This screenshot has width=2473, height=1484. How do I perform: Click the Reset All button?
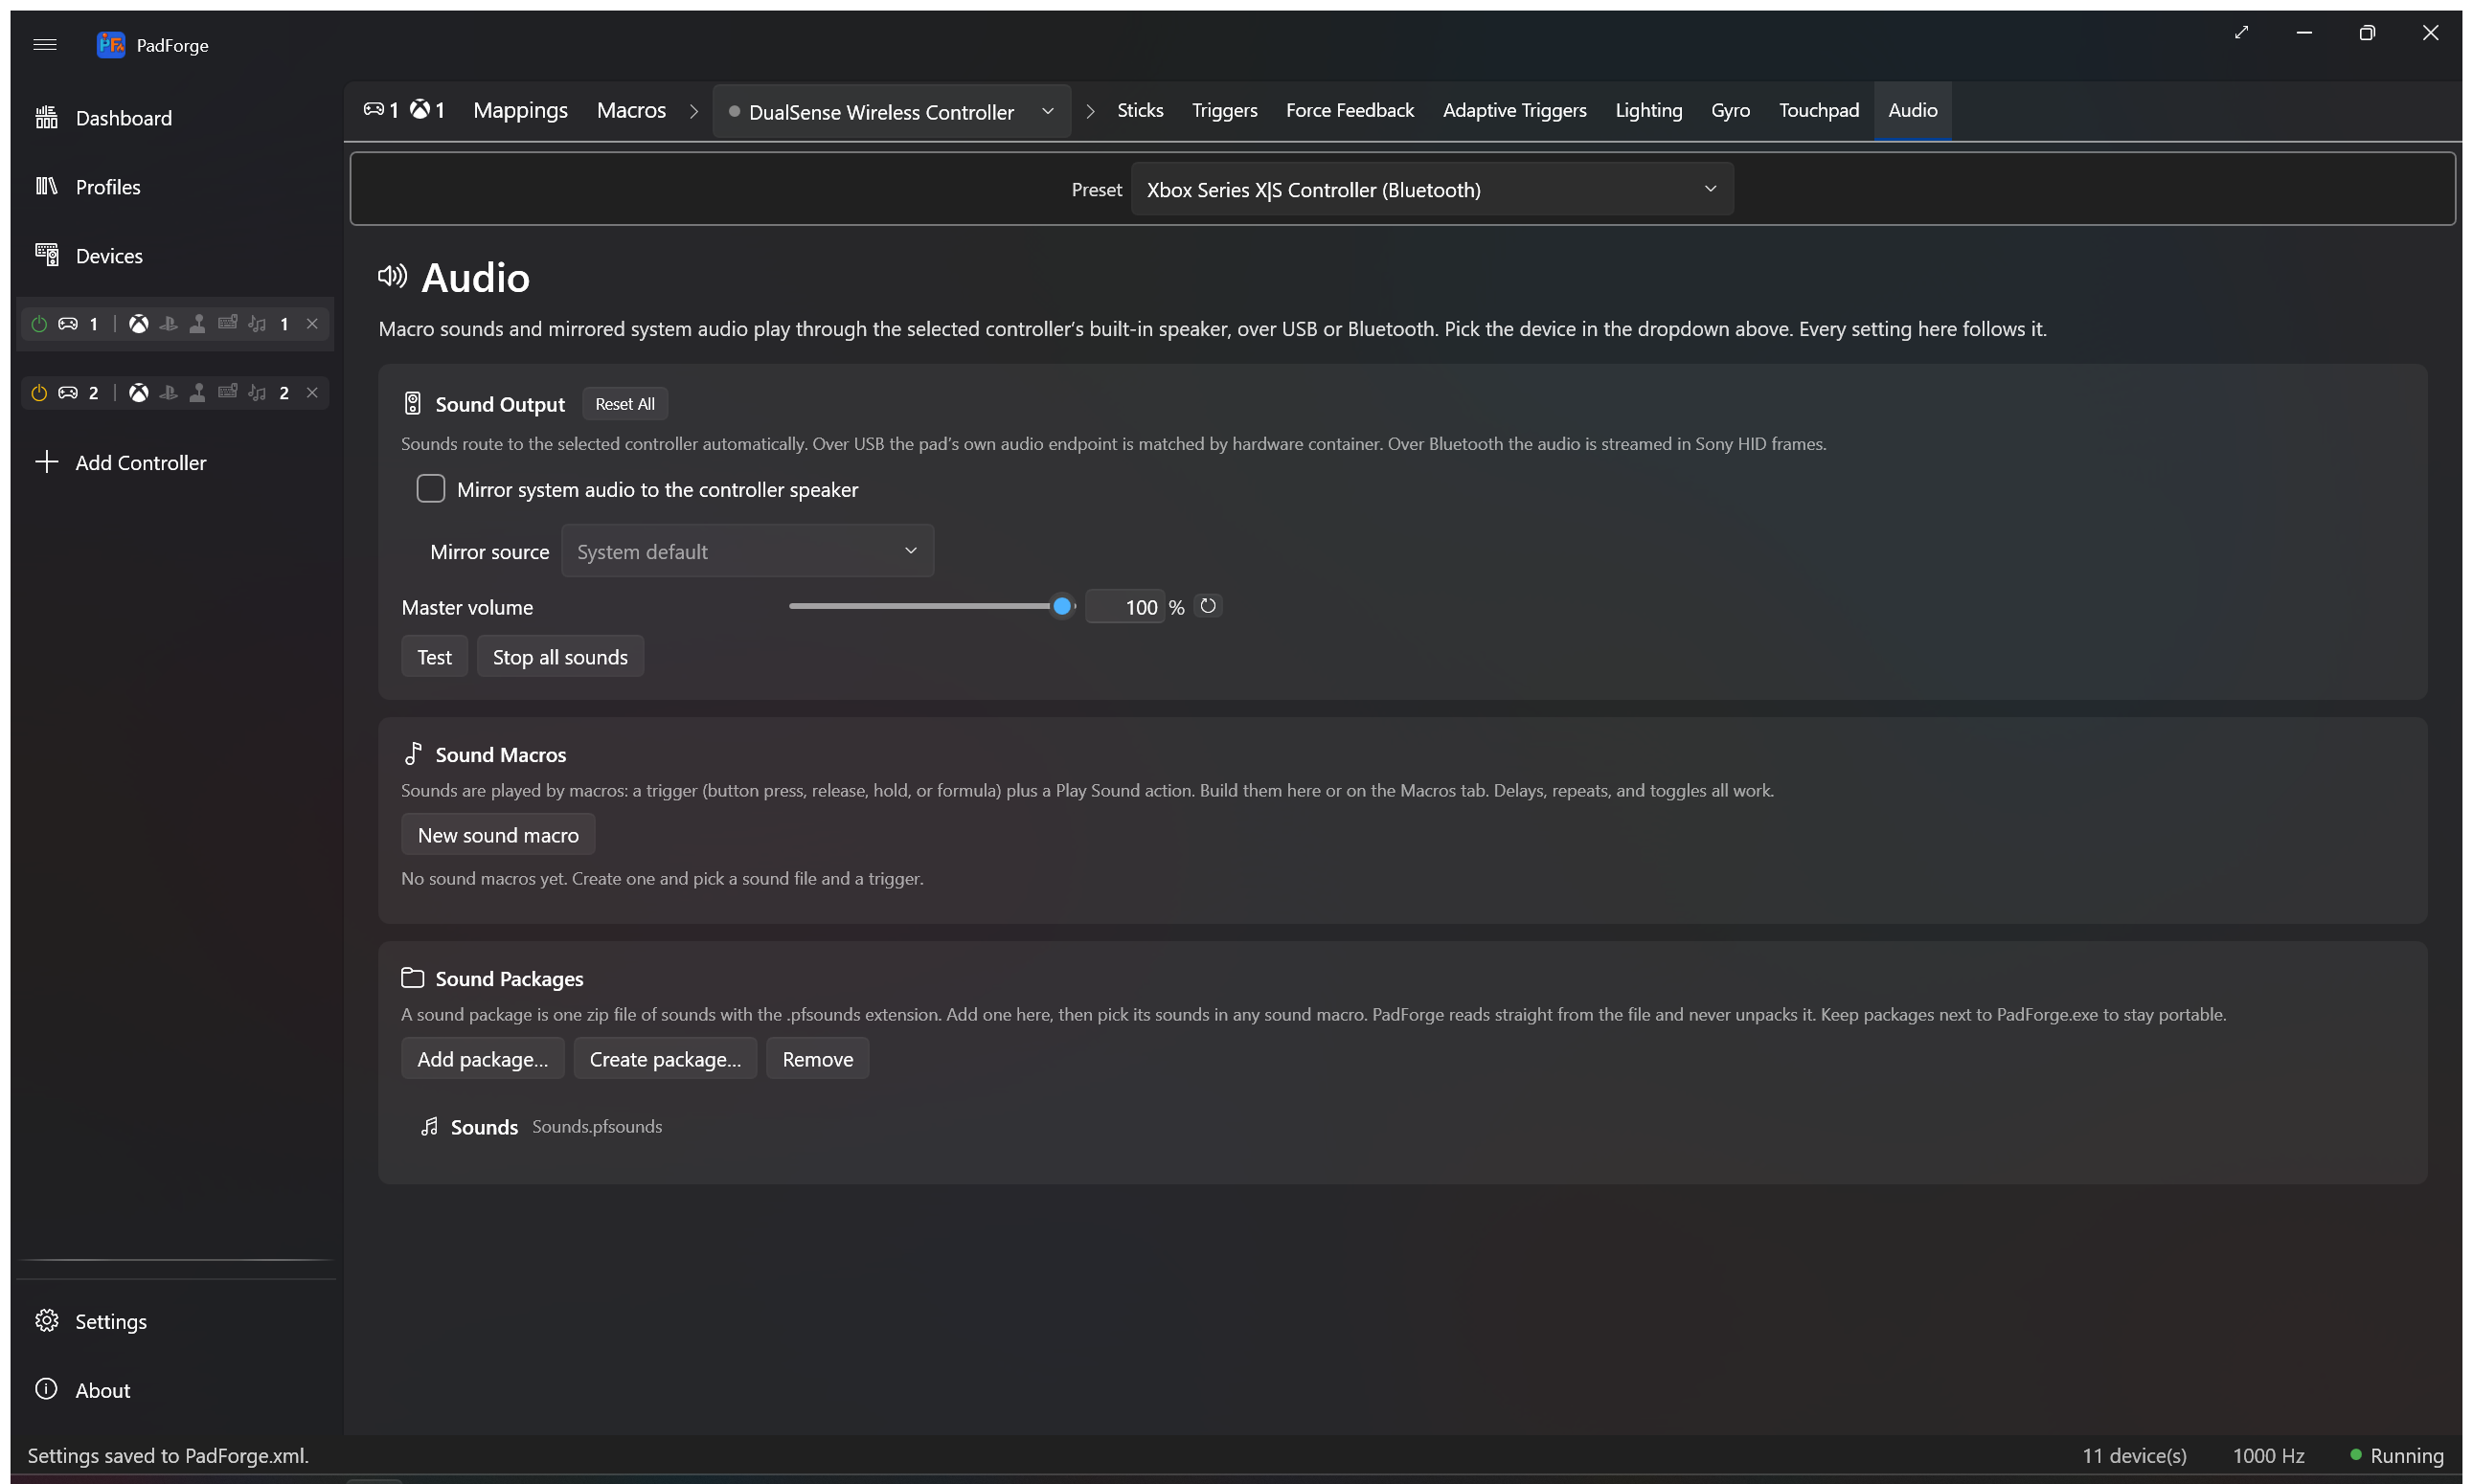coord(625,404)
